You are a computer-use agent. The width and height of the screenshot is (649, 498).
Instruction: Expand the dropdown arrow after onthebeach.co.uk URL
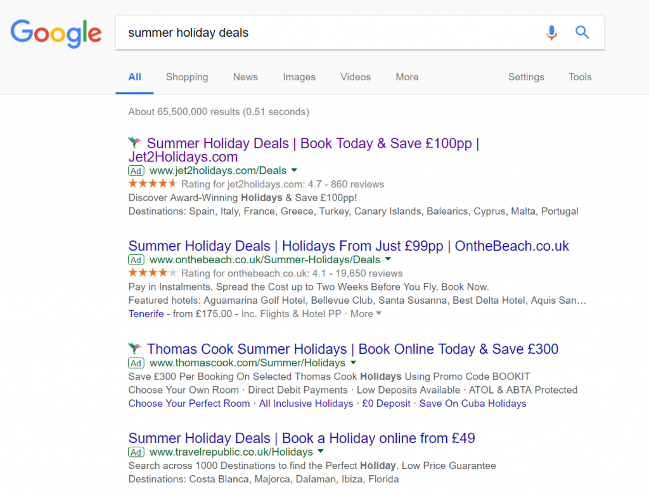(x=388, y=259)
